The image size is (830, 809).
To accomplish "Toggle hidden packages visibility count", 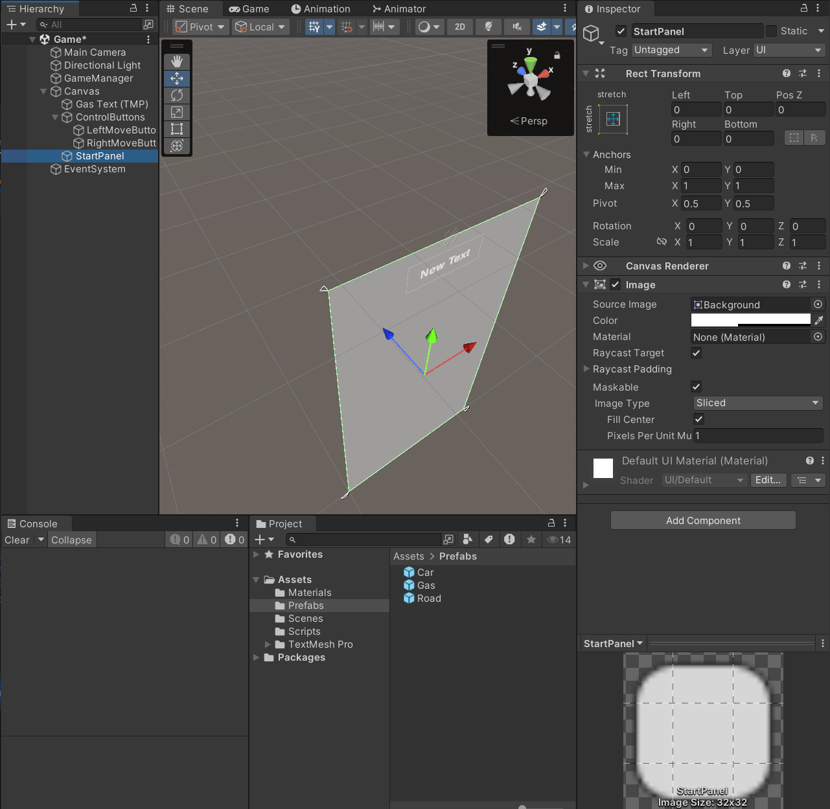I will pos(559,540).
